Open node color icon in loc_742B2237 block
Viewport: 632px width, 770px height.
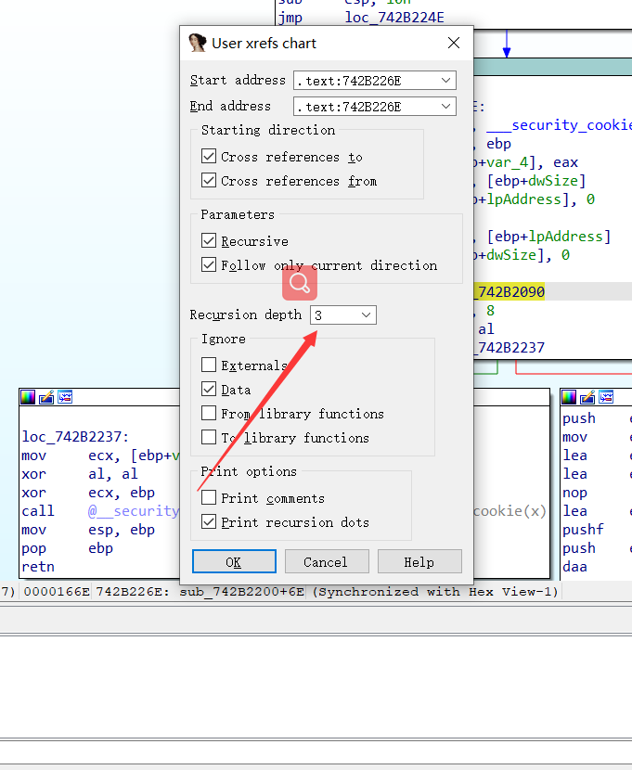pos(28,397)
